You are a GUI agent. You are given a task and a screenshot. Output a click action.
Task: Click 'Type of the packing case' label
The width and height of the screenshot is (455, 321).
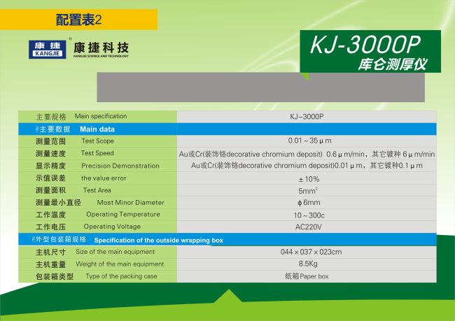pyautogui.click(x=121, y=276)
